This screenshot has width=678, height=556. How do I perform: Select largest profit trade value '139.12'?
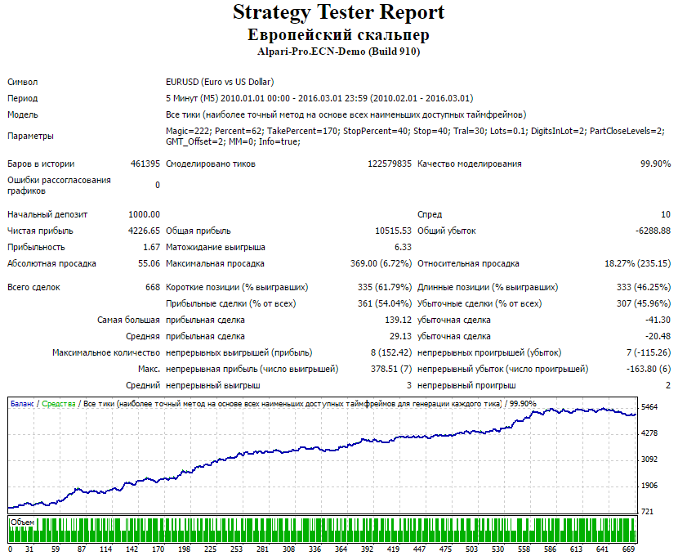[x=399, y=321]
